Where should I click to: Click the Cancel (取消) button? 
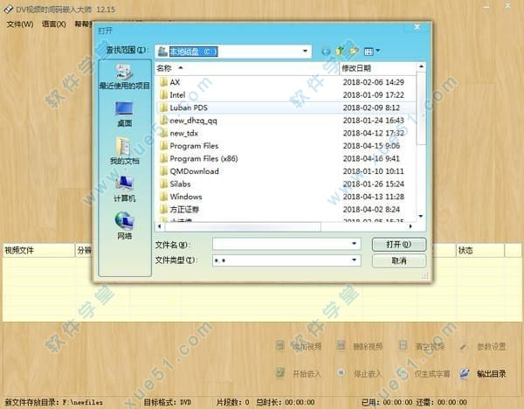click(x=399, y=260)
